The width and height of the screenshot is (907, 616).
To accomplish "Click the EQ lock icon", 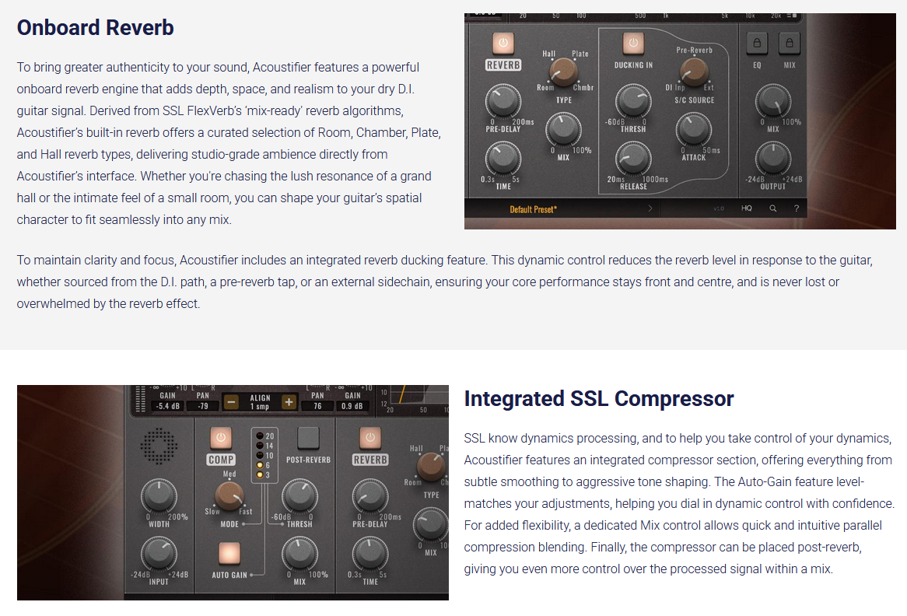I will [x=757, y=43].
